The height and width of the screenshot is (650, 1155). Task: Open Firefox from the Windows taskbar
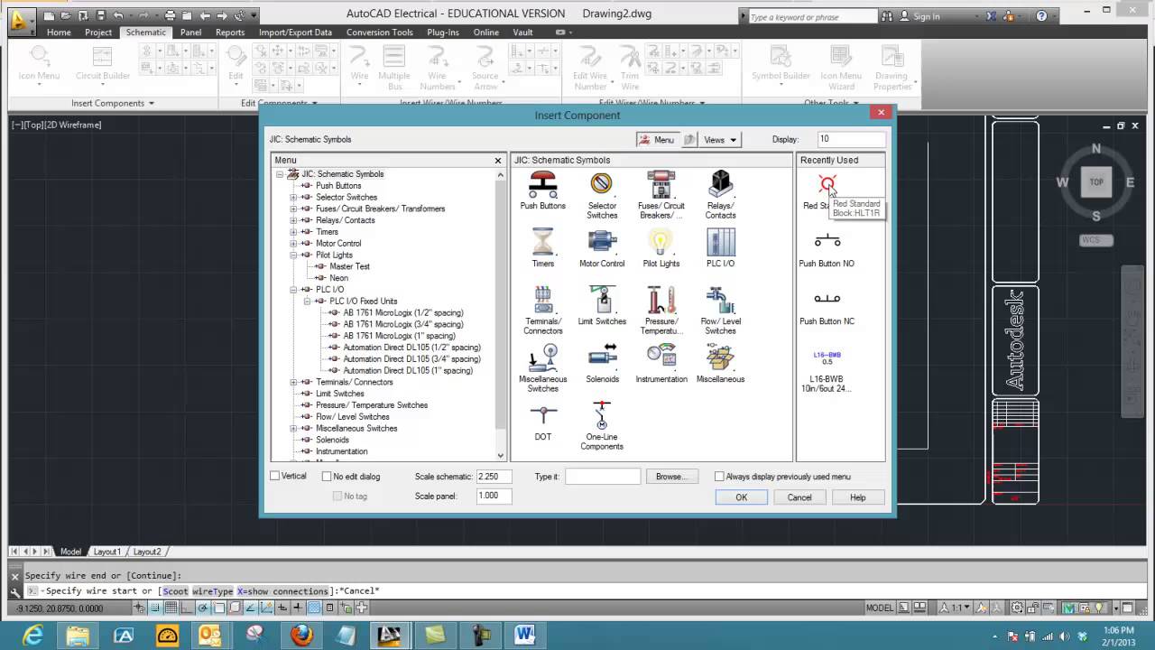[x=301, y=636]
